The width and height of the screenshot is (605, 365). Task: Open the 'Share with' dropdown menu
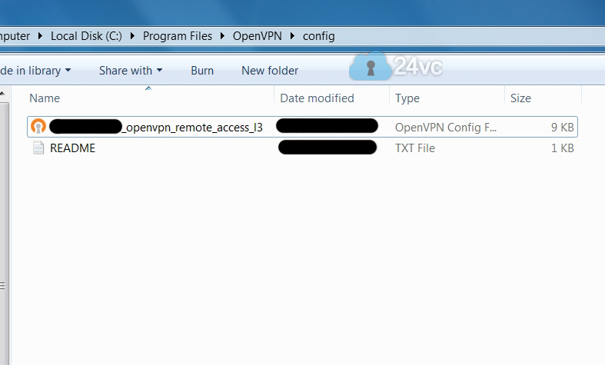[x=131, y=71]
